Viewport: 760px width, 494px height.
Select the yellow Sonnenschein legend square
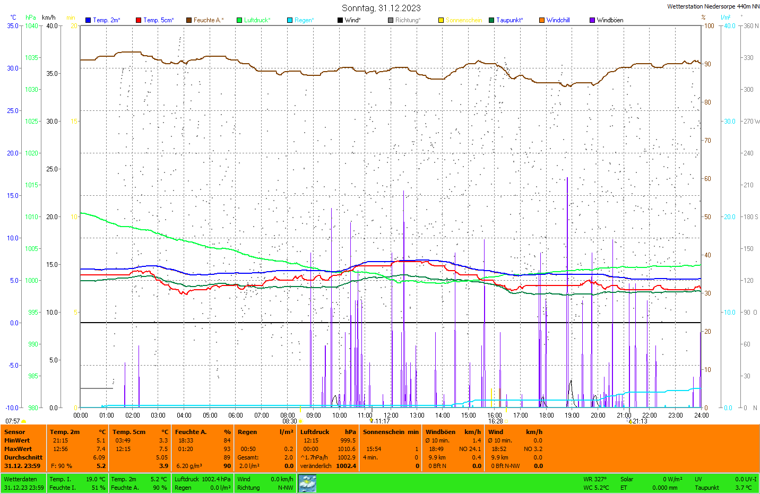tap(441, 20)
